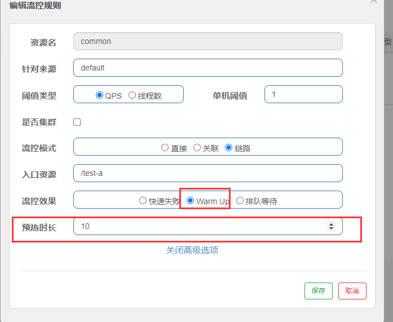Viewport: 393px width, 322px height.
Task: Increase 预热时长 with spinner up arrow
Action: (331, 224)
